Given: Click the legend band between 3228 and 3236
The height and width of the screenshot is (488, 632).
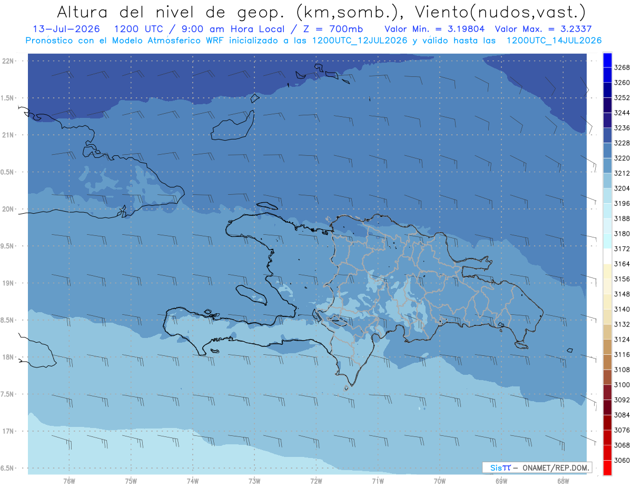Looking at the screenshot, I should [607, 135].
